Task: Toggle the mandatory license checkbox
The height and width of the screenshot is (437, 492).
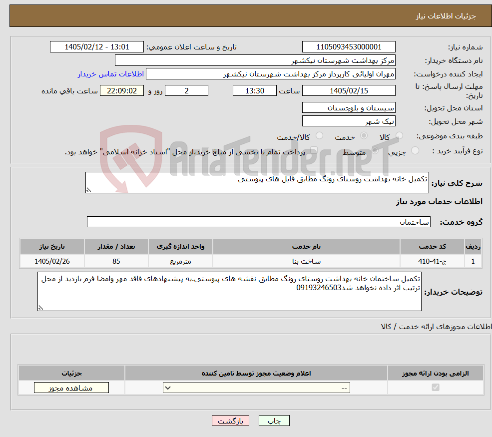Action: [x=436, y=388]
